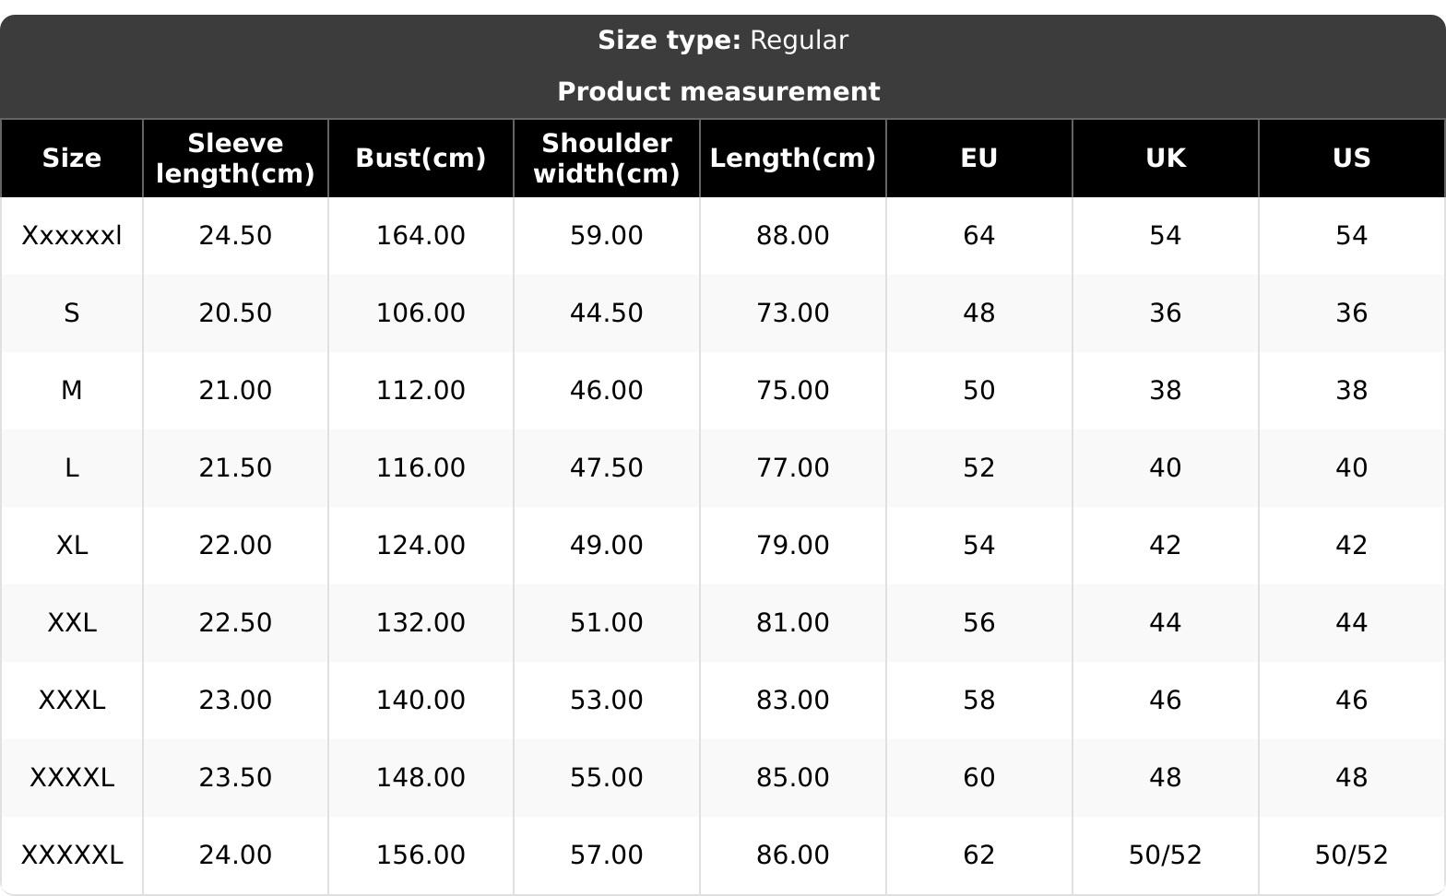Click the UK column header
This screenshot has width=1446, height=896.
(x=1165, y=159)
